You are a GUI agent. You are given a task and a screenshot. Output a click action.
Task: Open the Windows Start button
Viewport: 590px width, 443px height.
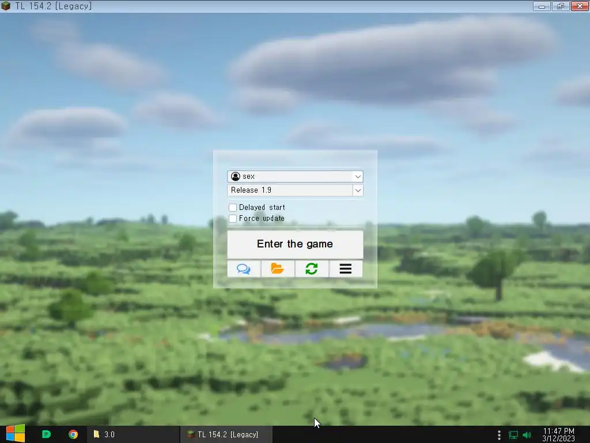pos(16,434)
